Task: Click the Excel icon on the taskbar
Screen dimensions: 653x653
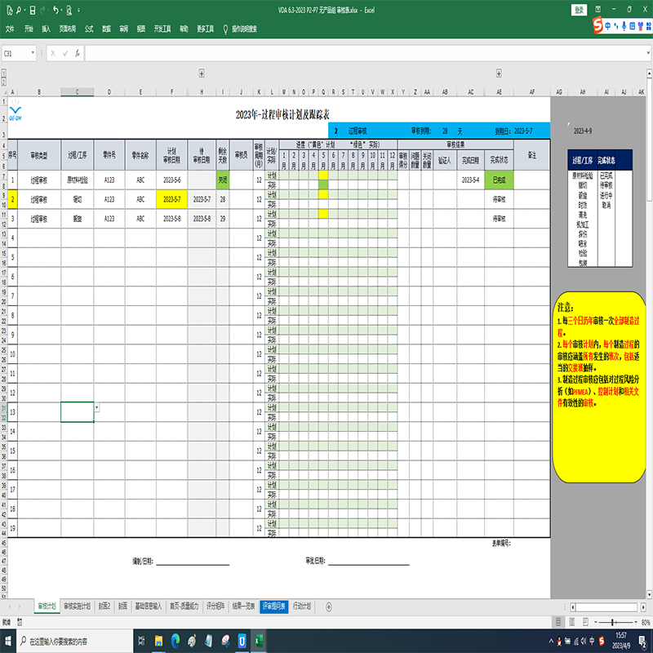Action: coord(259,641)
